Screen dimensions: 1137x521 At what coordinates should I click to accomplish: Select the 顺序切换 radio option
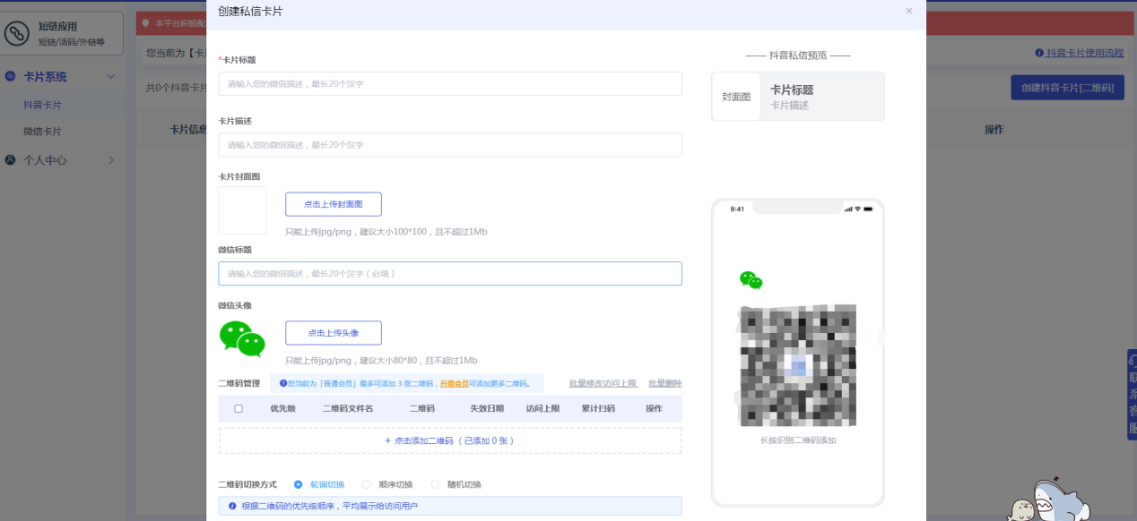[367, 484]
